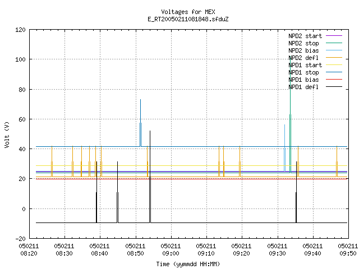Screen dimensions: 359x269
Task: Click the x-axis tick label 08:20
Action: click(x=29, y=253)
